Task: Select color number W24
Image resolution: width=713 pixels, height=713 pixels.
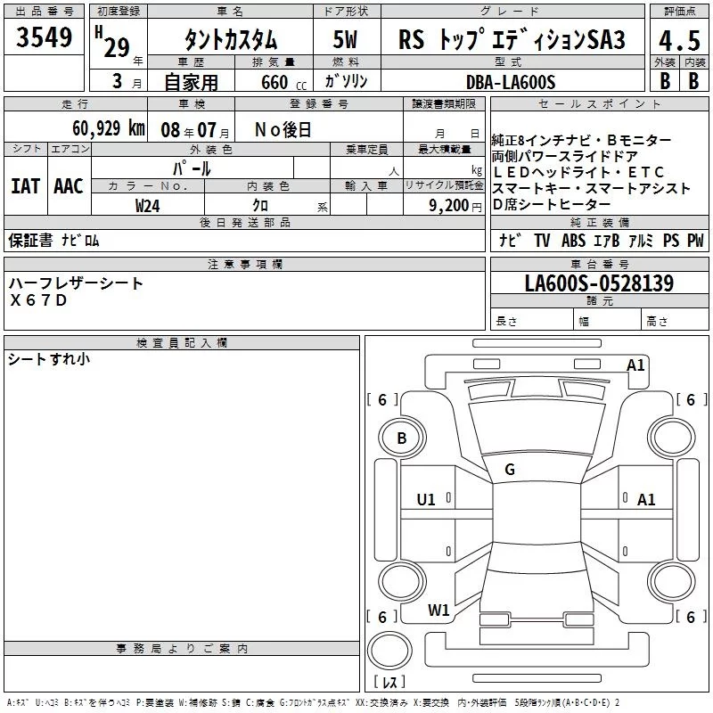Action: point(147,206)
